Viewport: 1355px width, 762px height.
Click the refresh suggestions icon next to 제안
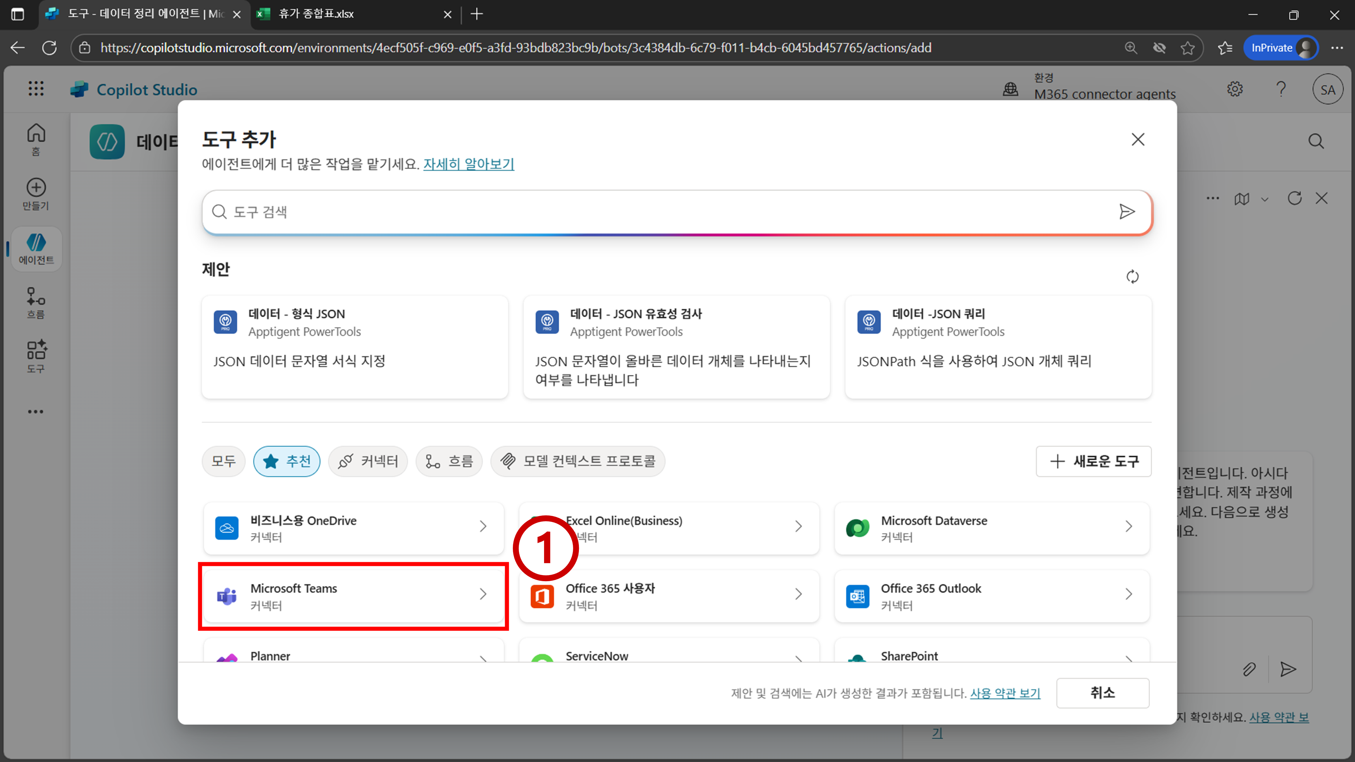(1132, 277)
